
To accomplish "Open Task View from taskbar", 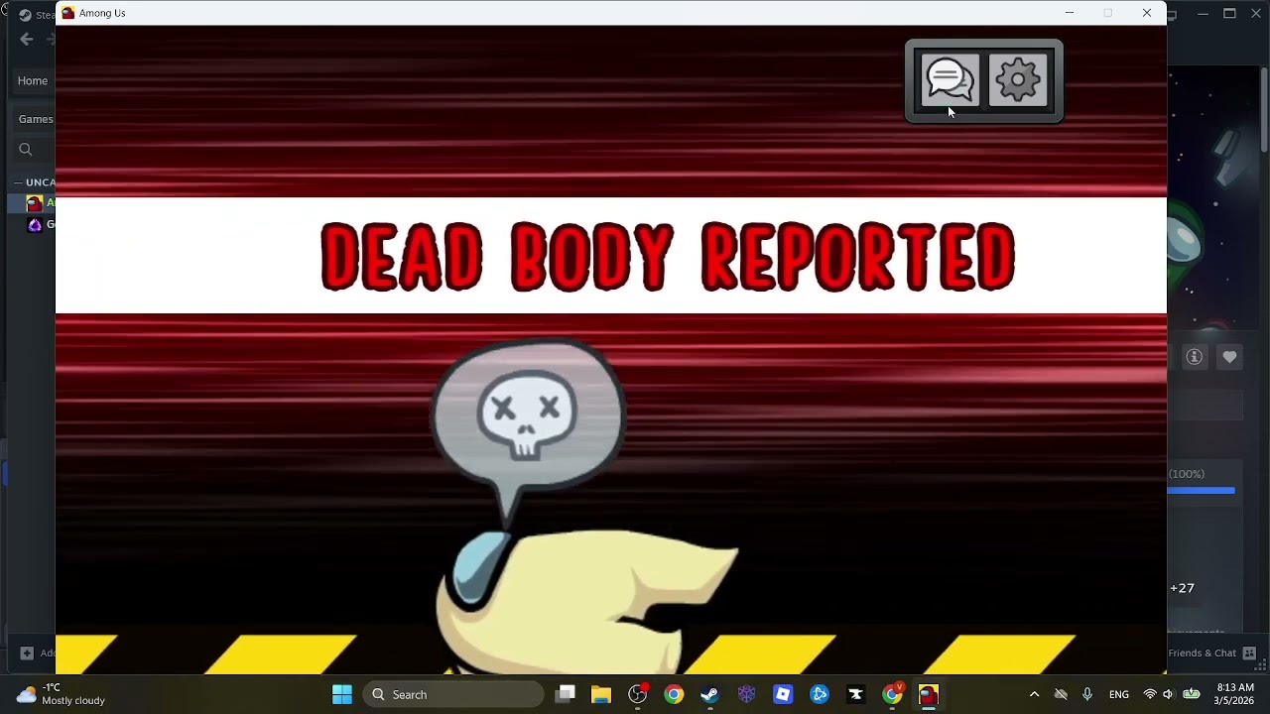I will click(566, 694).
